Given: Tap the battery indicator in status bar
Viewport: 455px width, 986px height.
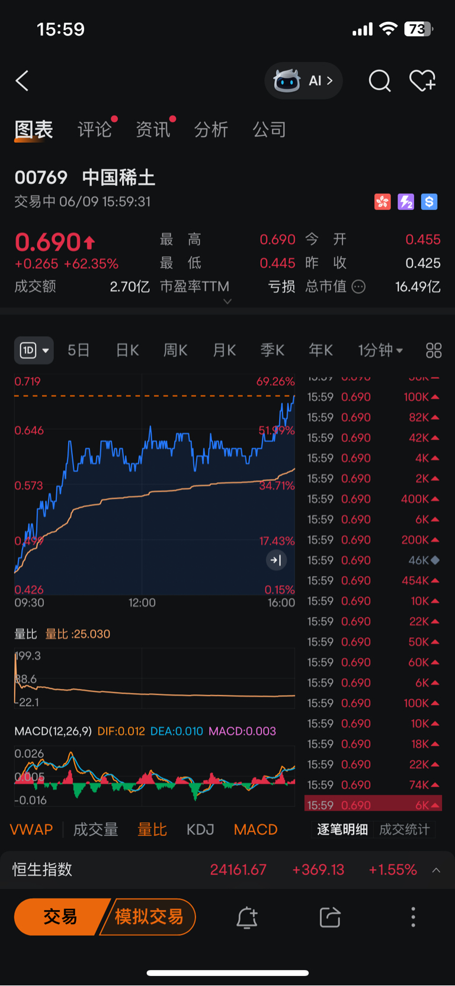Looking at the screenshot, I should click(x=419, y=29).
